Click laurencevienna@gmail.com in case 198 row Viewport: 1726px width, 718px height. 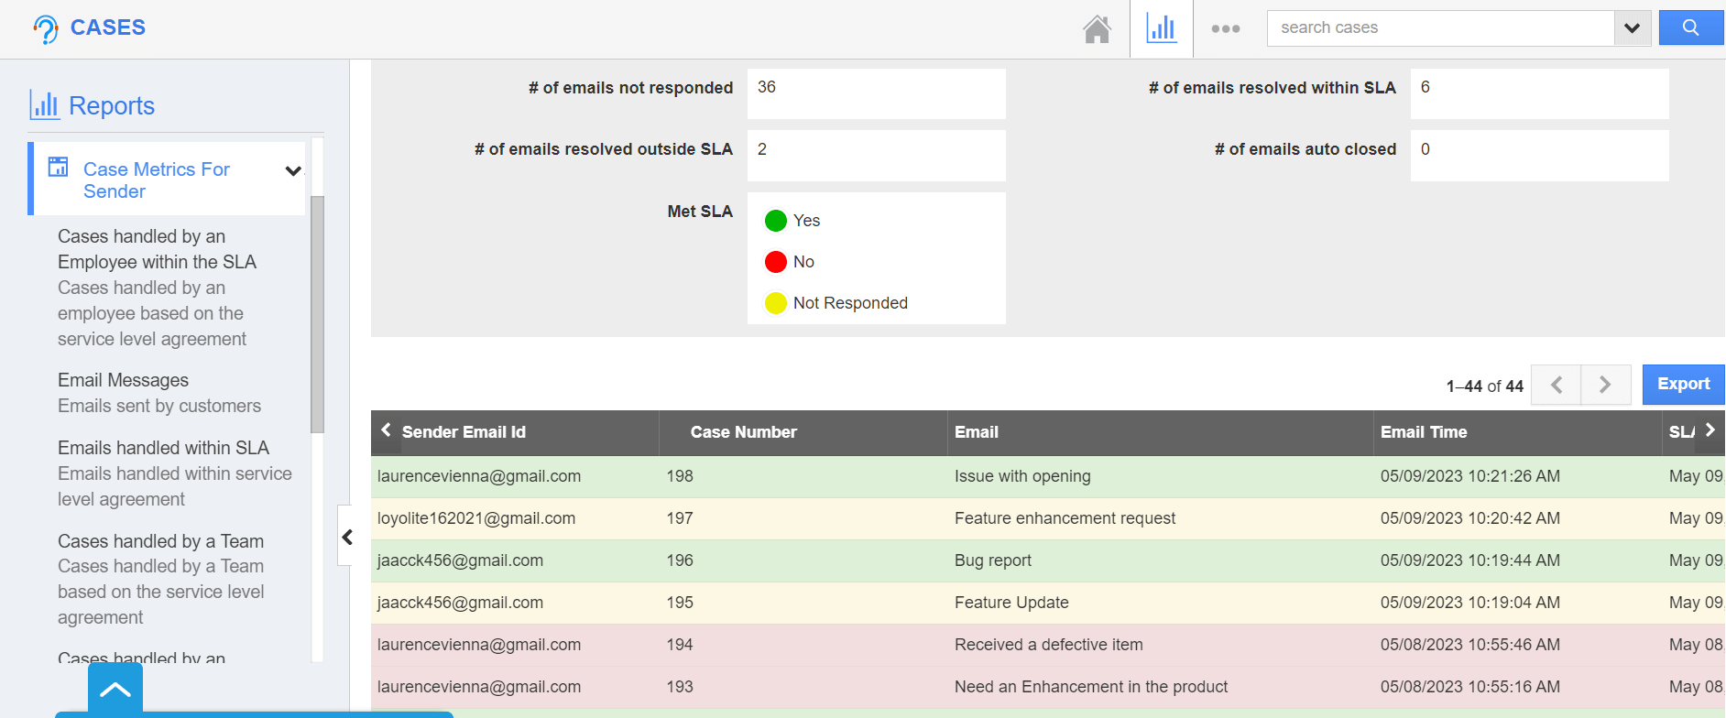click(x=479, y=476)
